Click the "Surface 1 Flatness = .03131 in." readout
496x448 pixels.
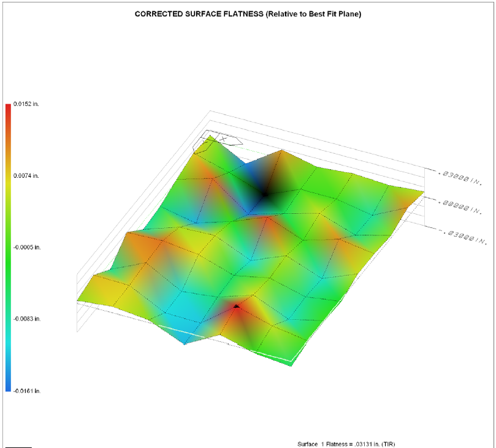click(350, 444)
